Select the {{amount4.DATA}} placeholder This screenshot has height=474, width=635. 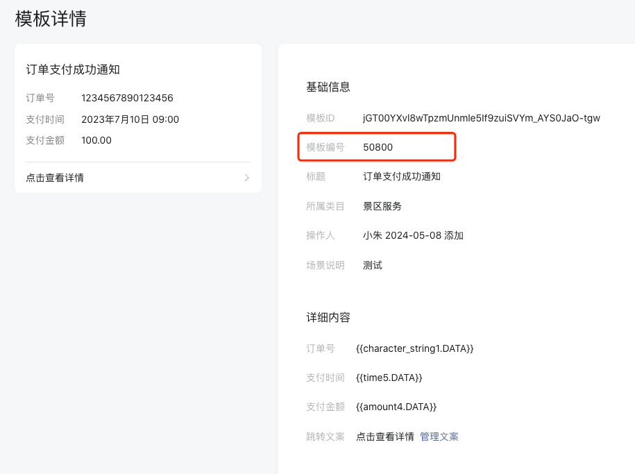tap(396, 407)
